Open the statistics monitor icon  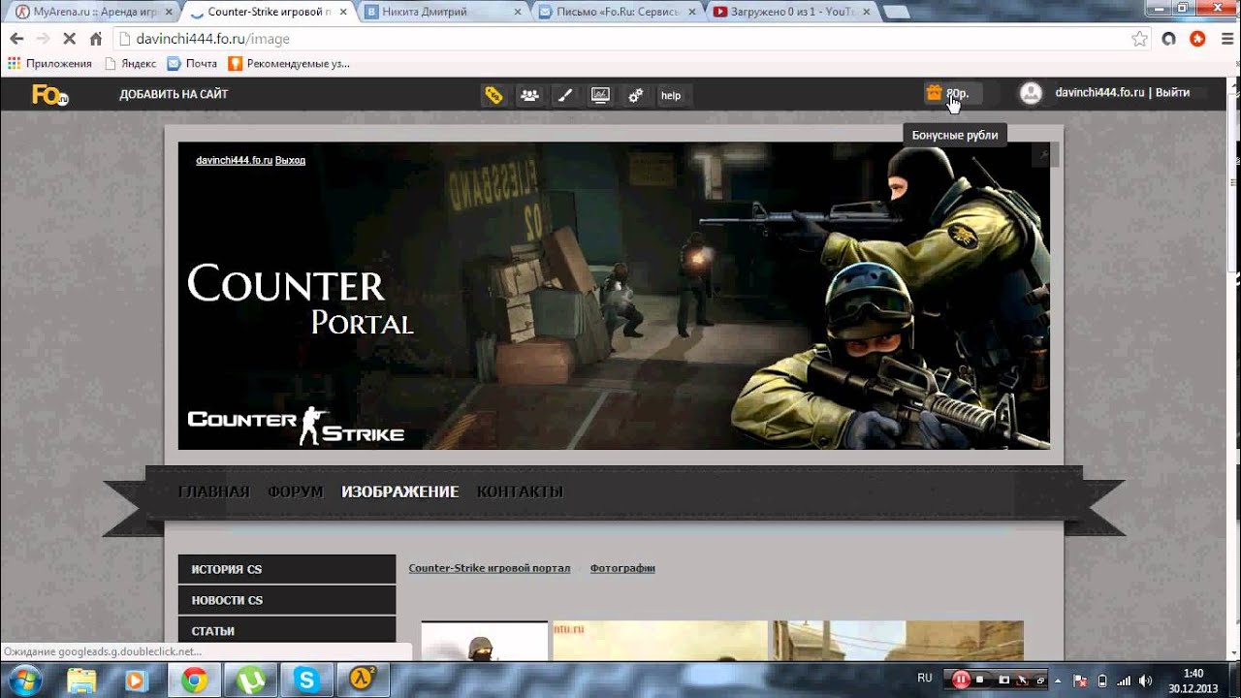(600, 95)
